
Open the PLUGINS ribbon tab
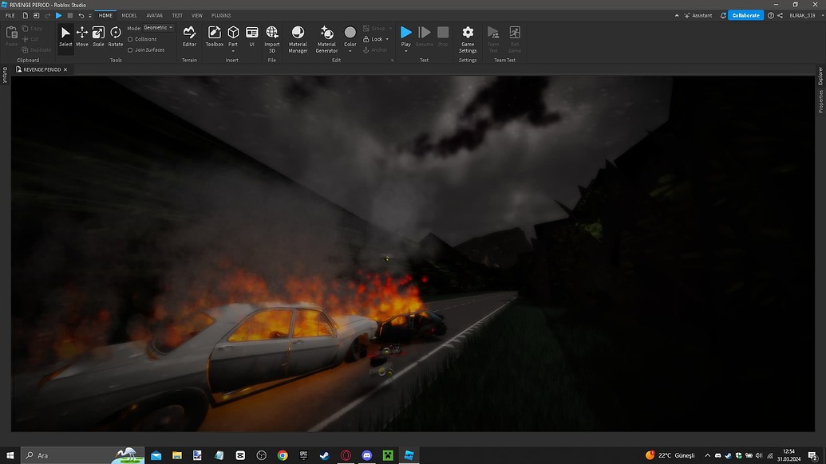coord(220,14)
